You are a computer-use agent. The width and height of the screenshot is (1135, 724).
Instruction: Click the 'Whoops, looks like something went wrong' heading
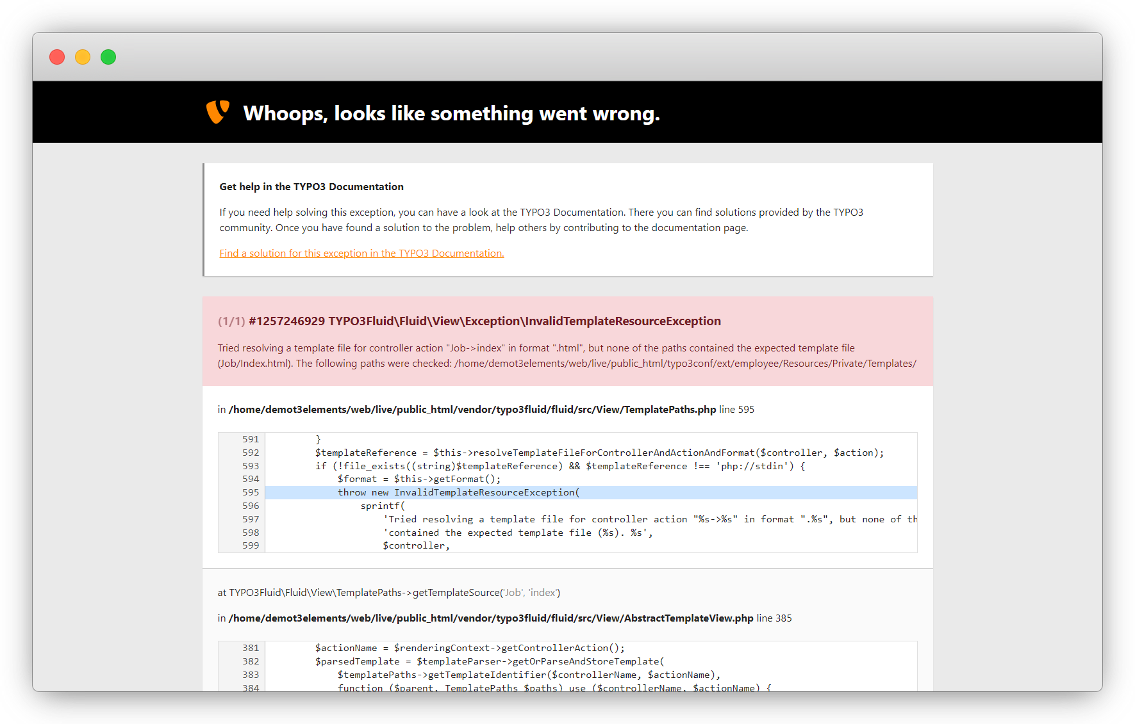pos(451,113)
